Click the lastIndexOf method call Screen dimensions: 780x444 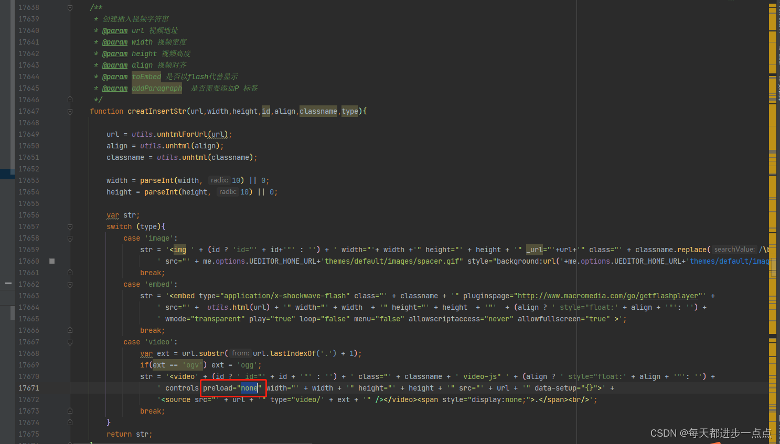[x=293, y=353]
